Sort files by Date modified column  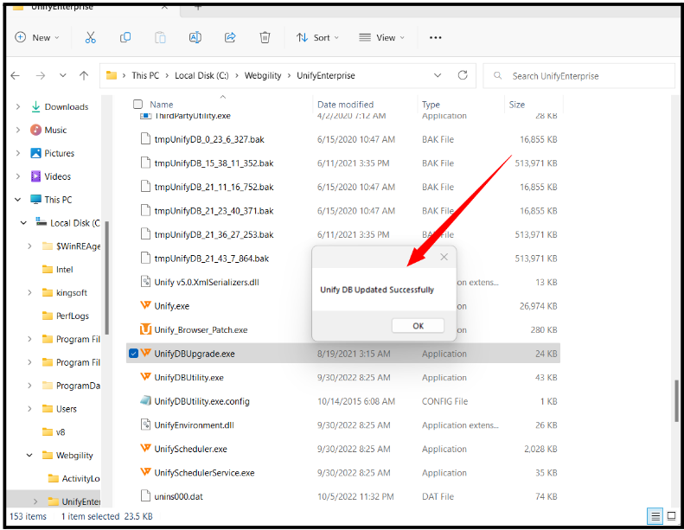coord(345,104)
